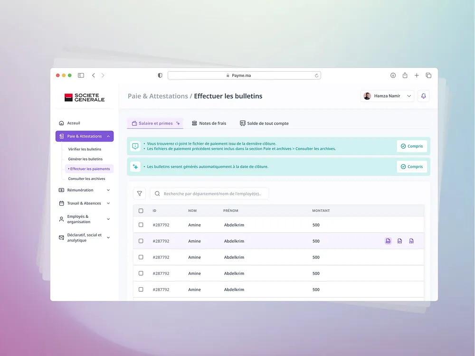This screenshot has width=475, height=356.
Task: Open the browser downloads icon
Action: 393,75
